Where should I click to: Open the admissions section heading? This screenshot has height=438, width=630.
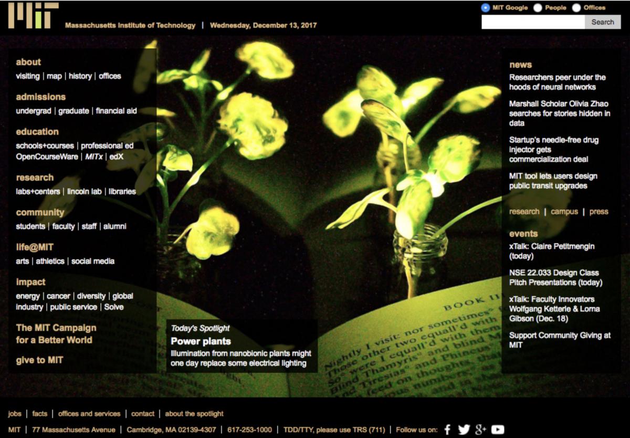(x=41, y=97)
